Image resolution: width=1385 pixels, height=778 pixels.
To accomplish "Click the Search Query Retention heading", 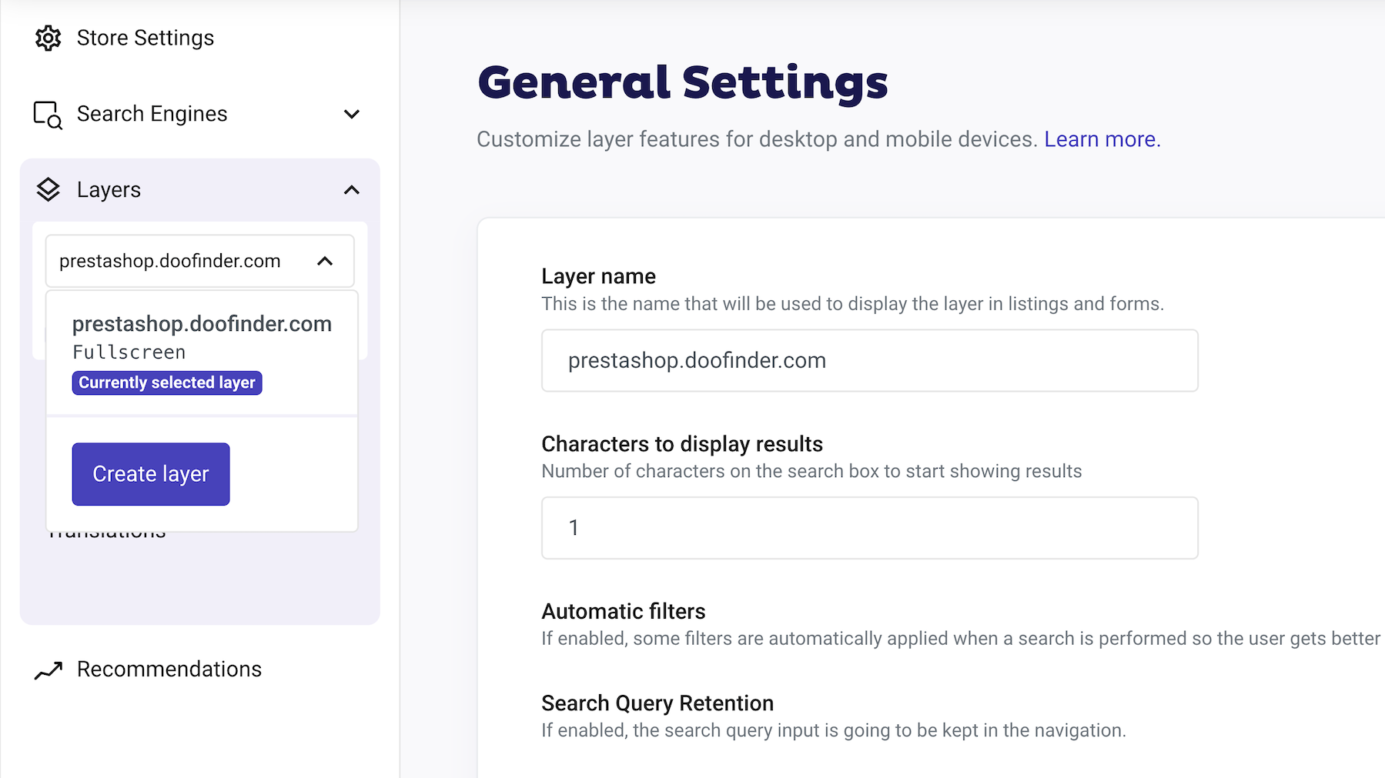I will click(x=657, y=703).
